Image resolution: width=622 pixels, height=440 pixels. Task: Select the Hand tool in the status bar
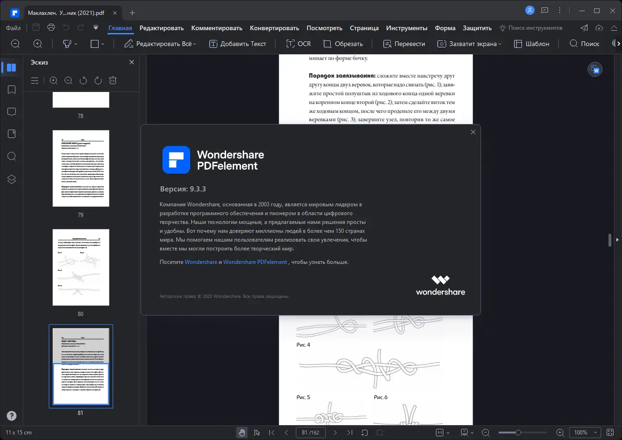(242, 433)
